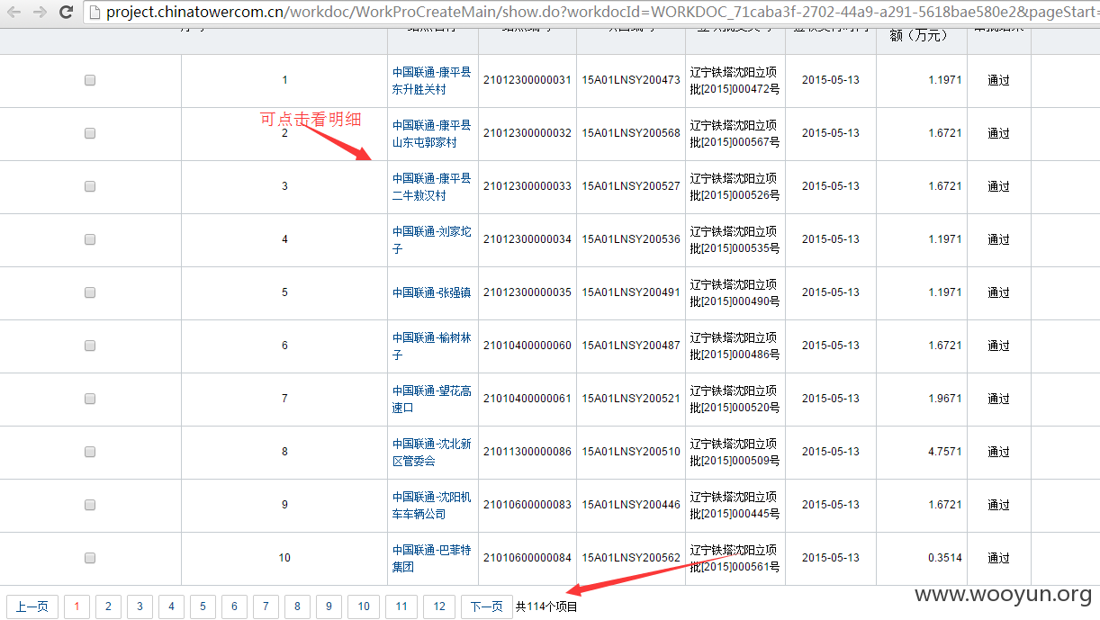The image size is (1100, 620).
Task: Reload the page with refresh icon
Action: tap(66, 12)
